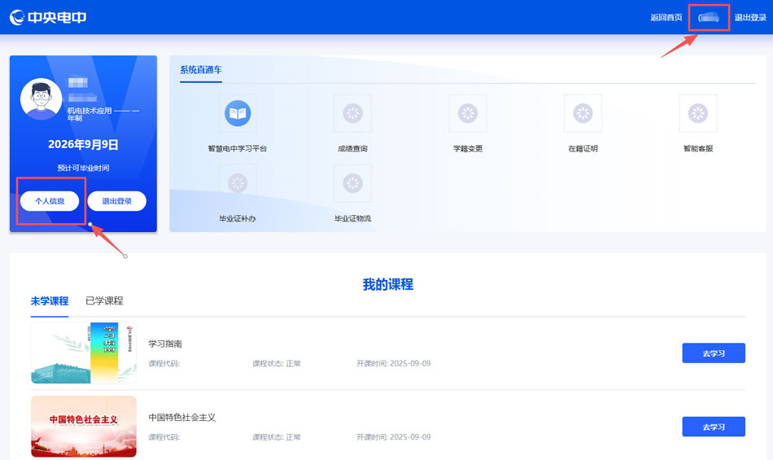Viewport: 773px width, 460px height.
Task: Click 去学习 for 学习指南 course
Action: (714, 353)
